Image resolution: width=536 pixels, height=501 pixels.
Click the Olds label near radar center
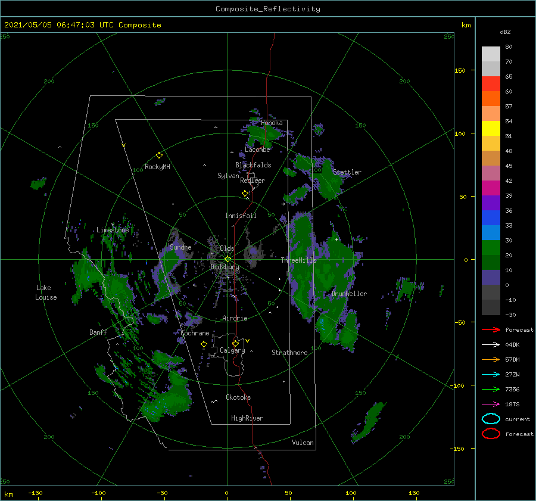click(227, 248)
